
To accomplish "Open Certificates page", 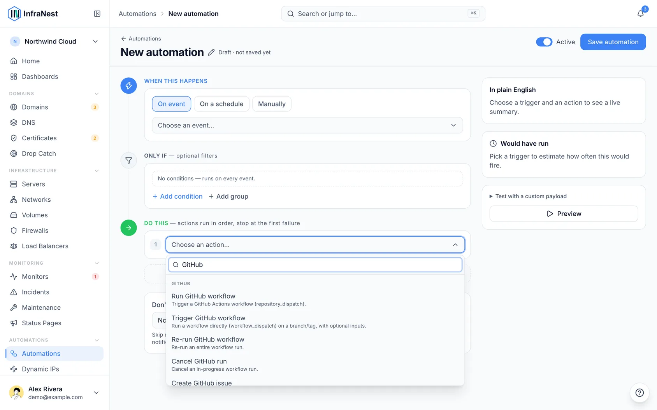I will [54, 138].
